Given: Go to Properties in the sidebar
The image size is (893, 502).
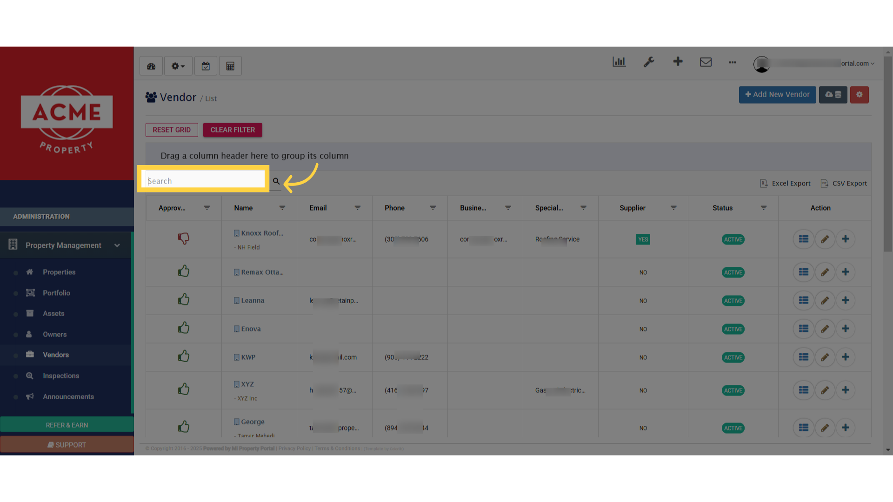Looking at the screenshot, I should [59, 272].
